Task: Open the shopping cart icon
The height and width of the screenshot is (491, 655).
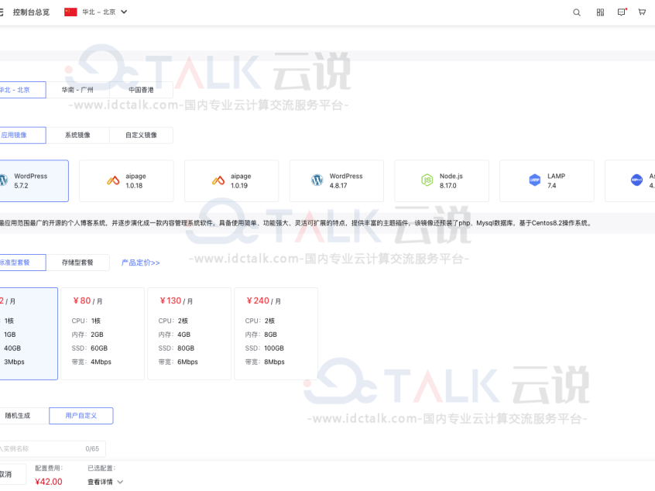Action: tap(642, 12)
